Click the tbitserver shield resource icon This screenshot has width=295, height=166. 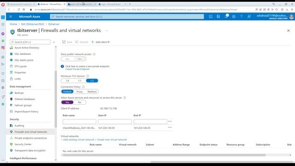(x=12, y=32)
